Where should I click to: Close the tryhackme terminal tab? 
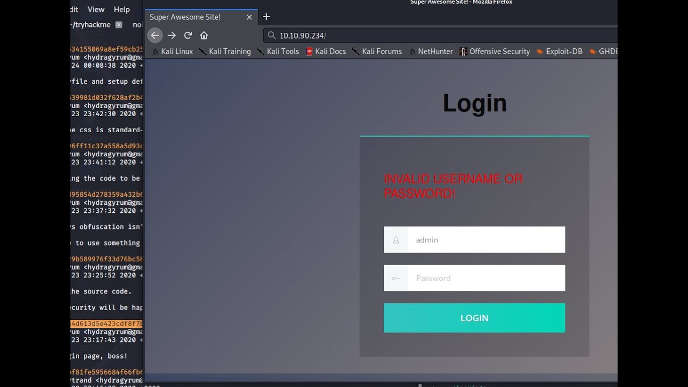119,25
